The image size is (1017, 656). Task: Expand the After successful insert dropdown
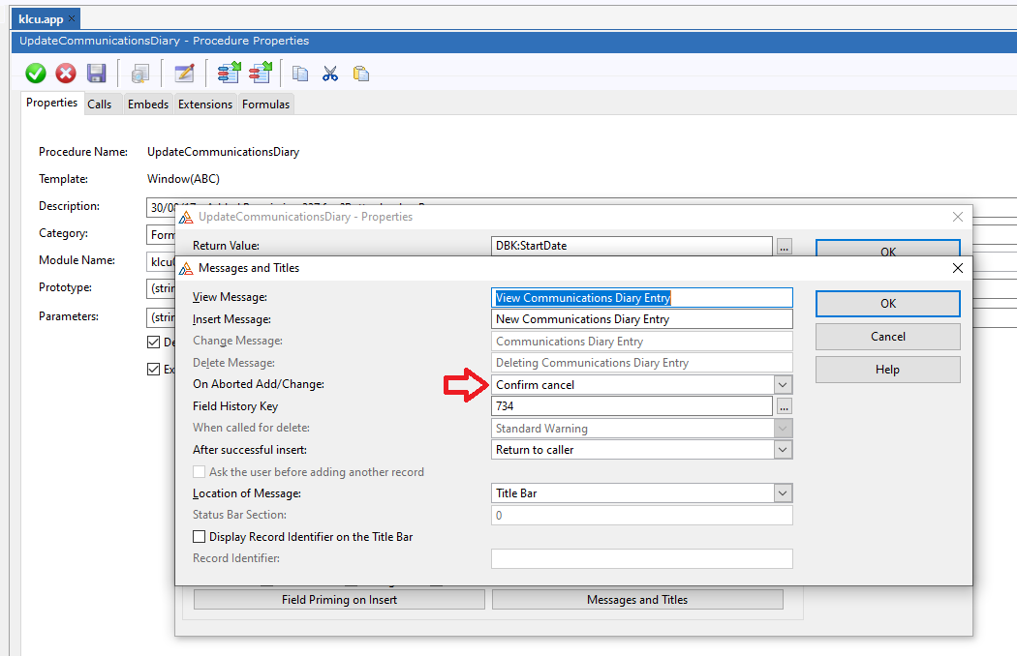[783, 450]
